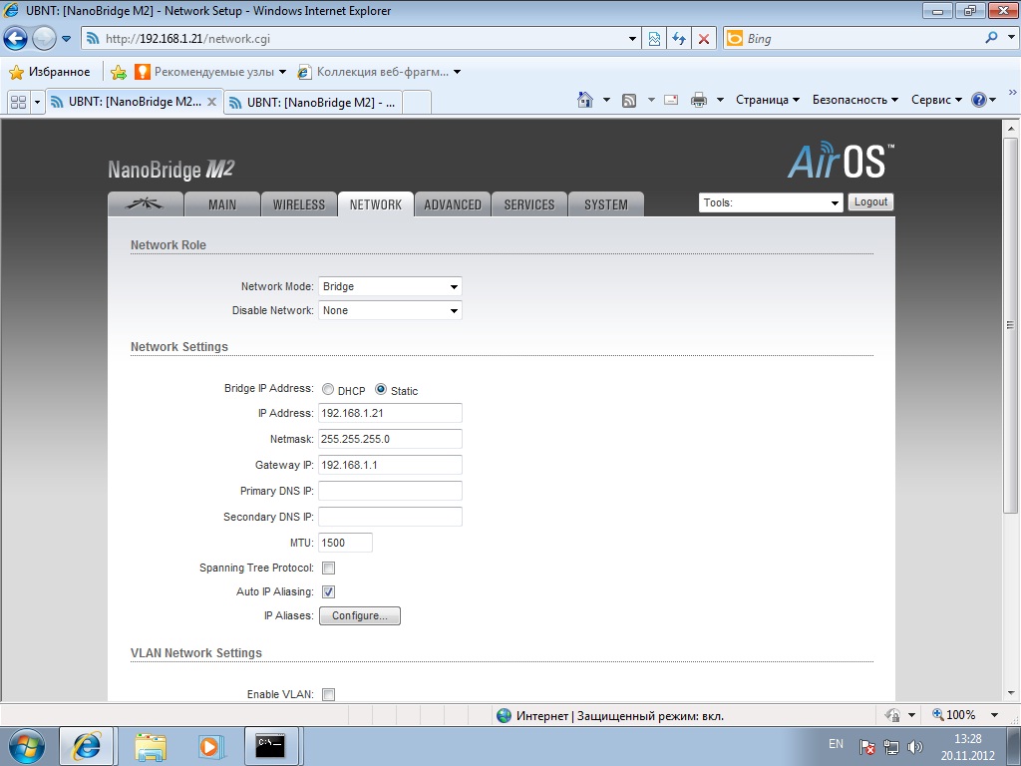Click the security zone globe status icon

click(504, 715)
